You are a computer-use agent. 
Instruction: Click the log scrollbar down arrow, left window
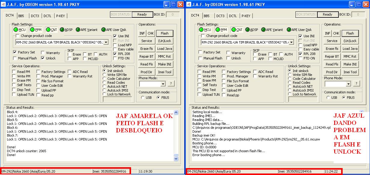pos(176,158)
